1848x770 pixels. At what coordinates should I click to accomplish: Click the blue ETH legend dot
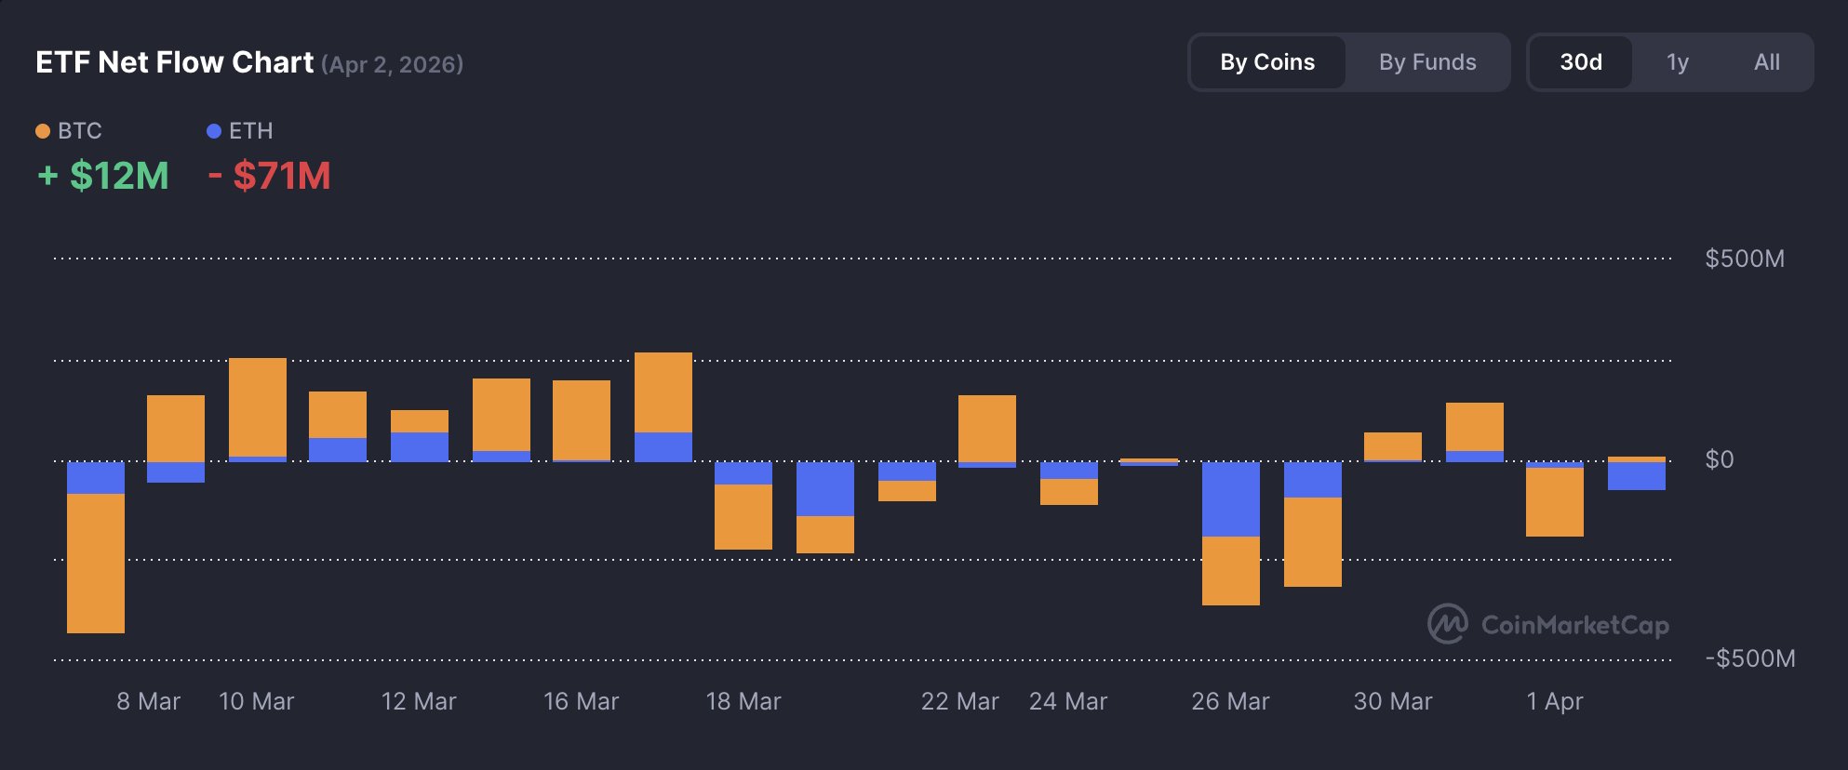(214, 131)
